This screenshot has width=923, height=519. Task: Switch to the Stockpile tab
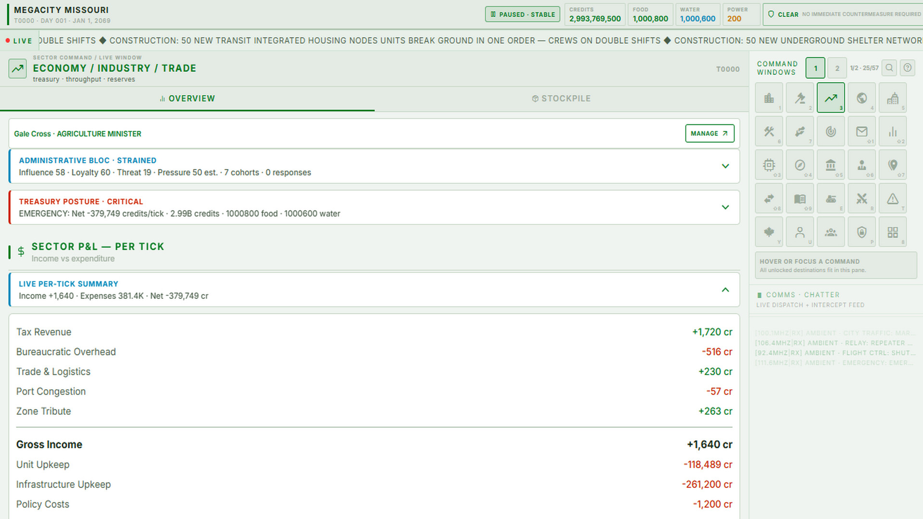561,99
